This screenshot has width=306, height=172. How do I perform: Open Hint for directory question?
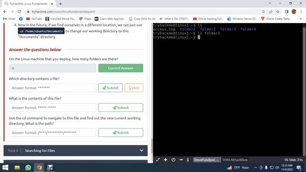point(134,88)
